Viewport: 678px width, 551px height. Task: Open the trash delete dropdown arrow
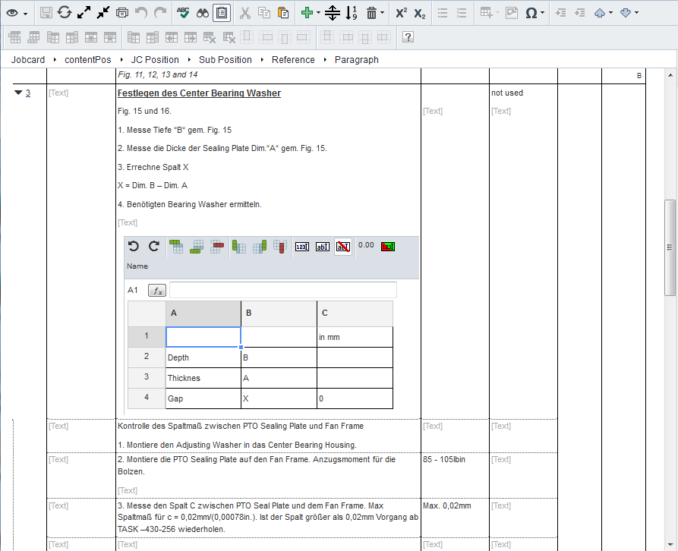coord(382,13)
